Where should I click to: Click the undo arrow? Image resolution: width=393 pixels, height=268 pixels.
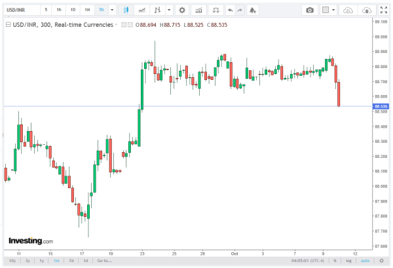pyautogui.click(x=230, y=10)
